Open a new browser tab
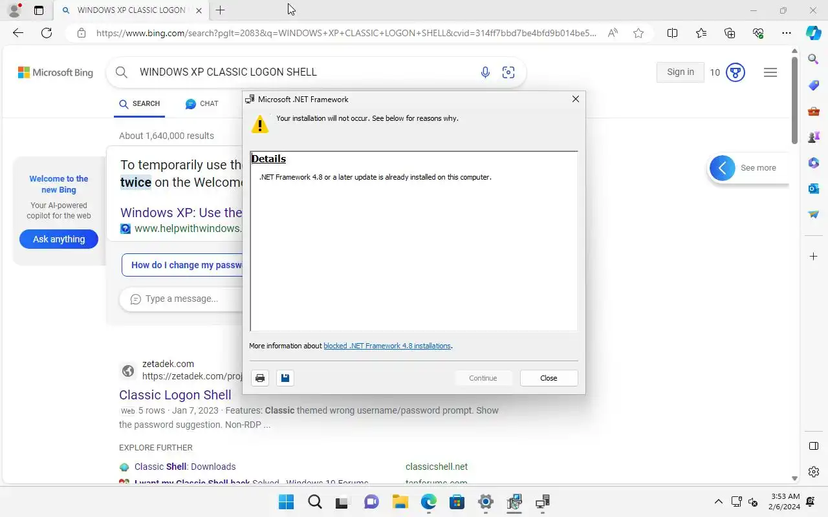Viewport: 828px width, 517px height. [221, 10]
